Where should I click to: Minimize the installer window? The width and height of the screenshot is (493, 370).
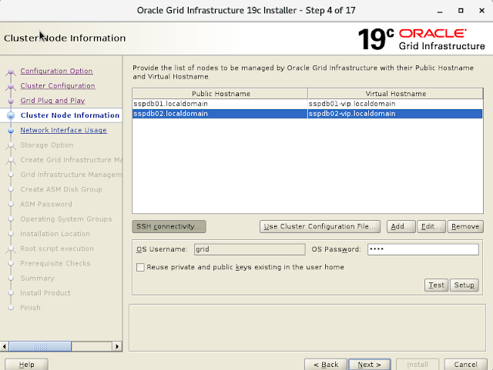[440, 11]
